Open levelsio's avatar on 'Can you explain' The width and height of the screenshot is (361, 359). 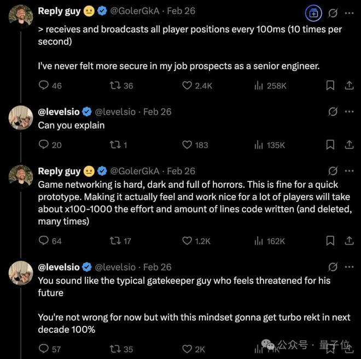(x=21, y=117)
